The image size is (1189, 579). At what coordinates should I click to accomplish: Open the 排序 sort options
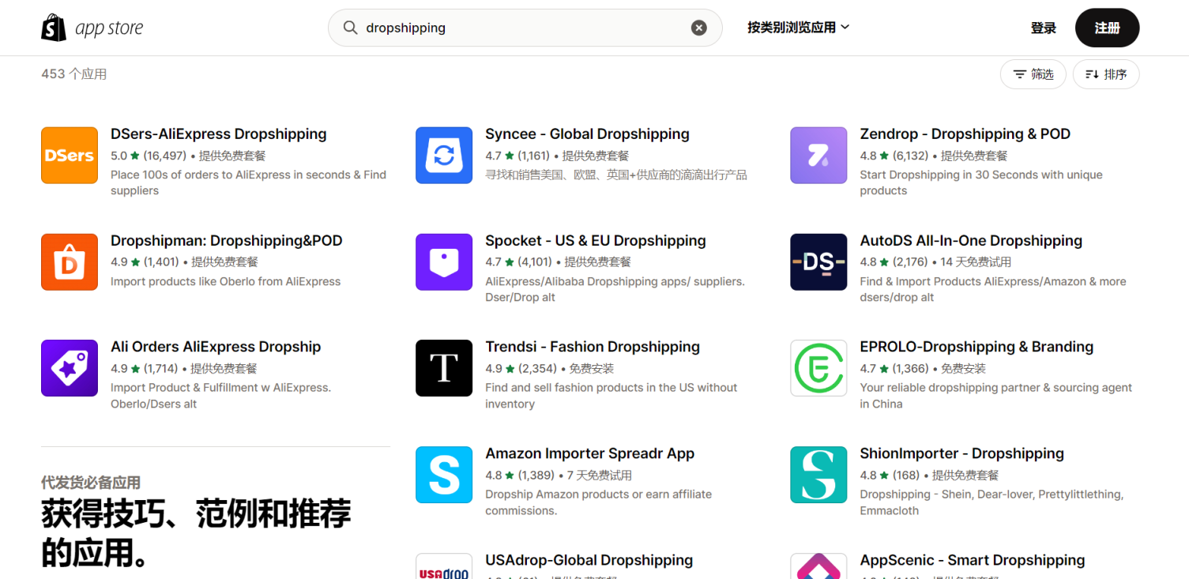1105,73
